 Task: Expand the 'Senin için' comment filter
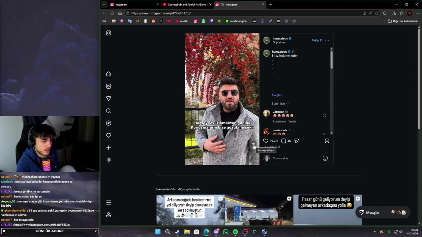(x=280, y=104)
